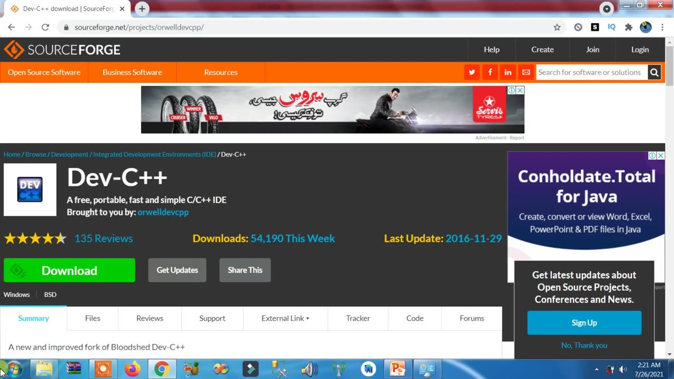This screenshot has width=674, height=379.
Task: Open the IQ extension icon
Action: coord(612,27)
